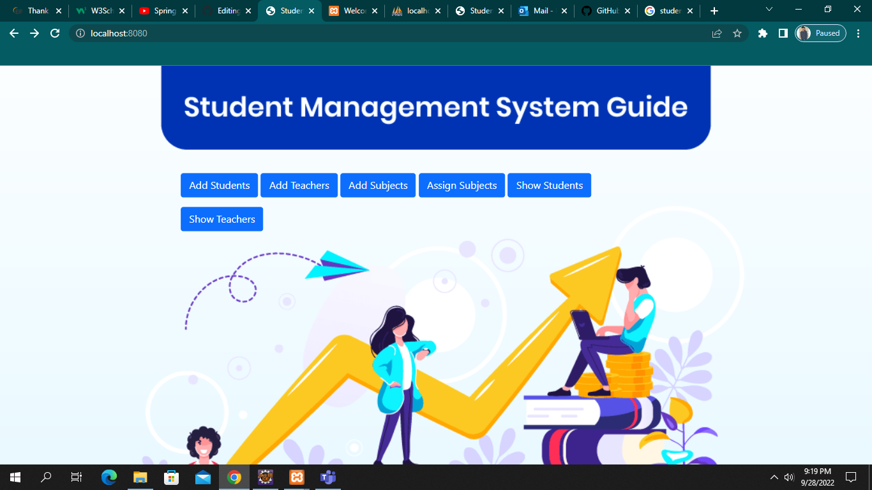Open Eclipse Java EE IDE from taskbar
Screen dimensions: 872x490
[266, 477]
